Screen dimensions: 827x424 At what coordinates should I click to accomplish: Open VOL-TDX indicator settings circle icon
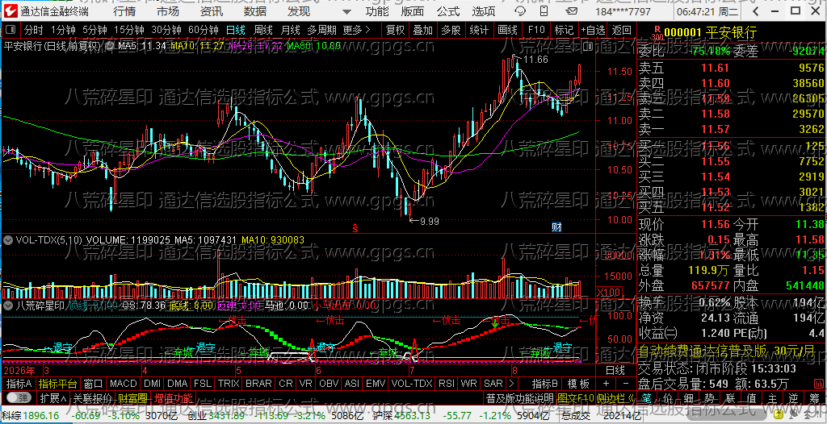(x=8, y=239)
